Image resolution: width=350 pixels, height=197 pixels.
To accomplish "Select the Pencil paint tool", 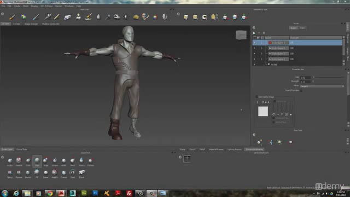I will point(57,17).
